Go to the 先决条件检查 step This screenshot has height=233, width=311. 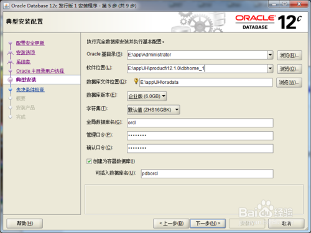[x=30, y=89]
